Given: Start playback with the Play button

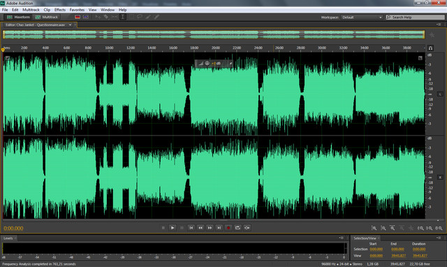Looking at the screenshot, I should pyautogui.click(x=173, y=228).
